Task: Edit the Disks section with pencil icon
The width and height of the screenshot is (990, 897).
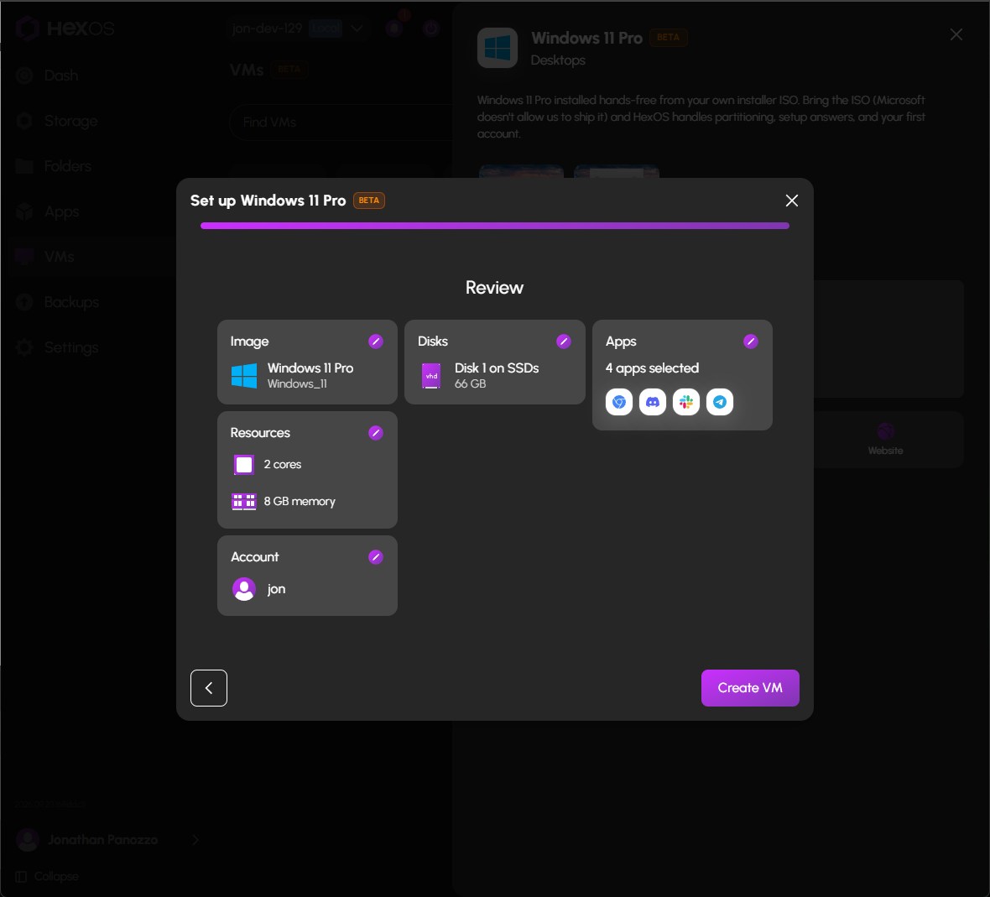Action: pos(563,342)
